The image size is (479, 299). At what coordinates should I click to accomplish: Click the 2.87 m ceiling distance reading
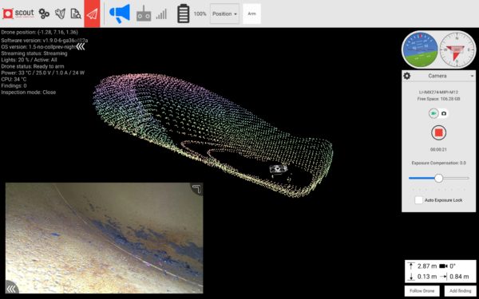(x=427, y=266)
